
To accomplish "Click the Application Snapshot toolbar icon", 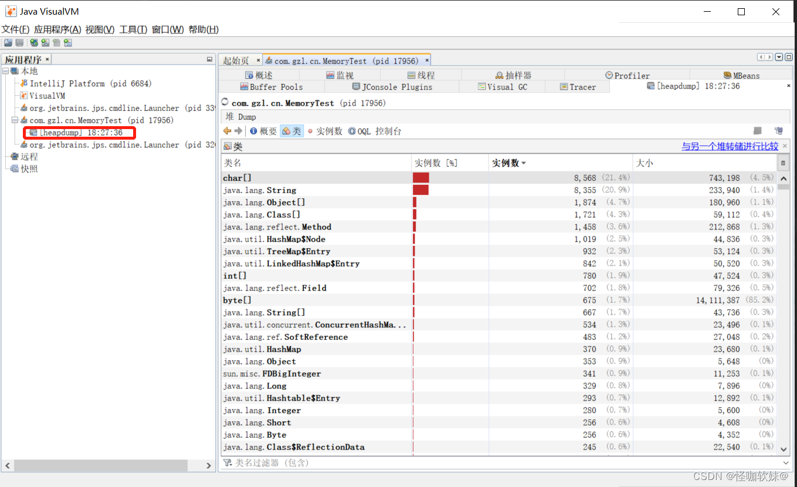I will [x=68, y=42].
